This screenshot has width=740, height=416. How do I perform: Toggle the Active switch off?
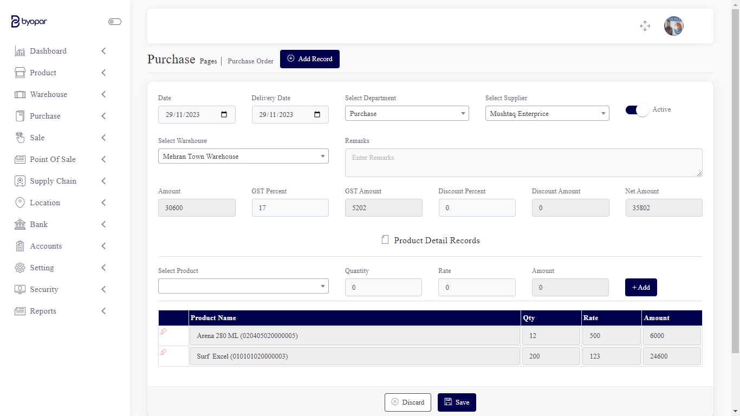point(637,110)
